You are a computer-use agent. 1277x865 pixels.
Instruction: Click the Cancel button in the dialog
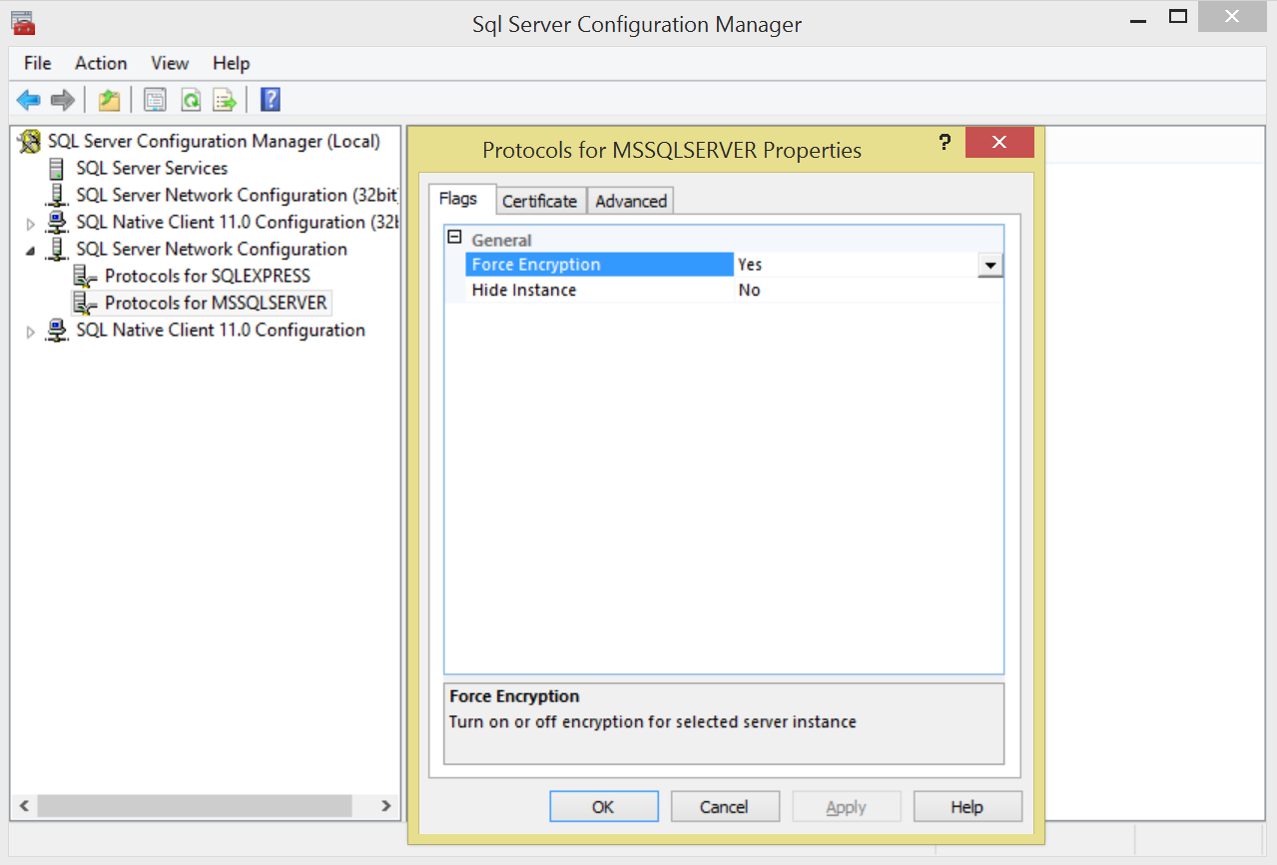(x=725, y=807)
